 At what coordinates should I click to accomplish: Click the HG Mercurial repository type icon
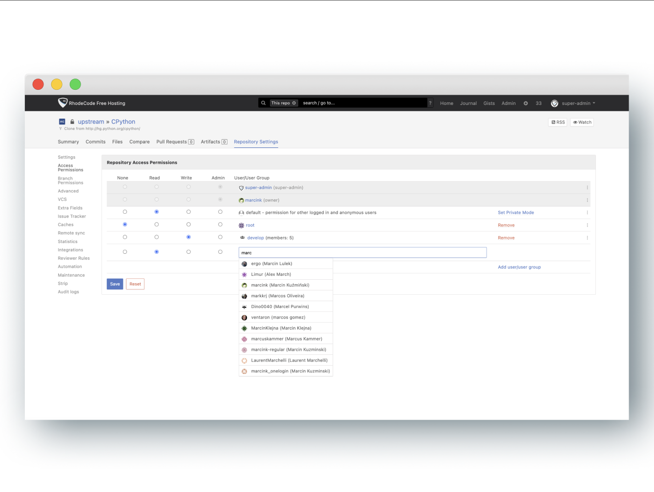point(61,121)
